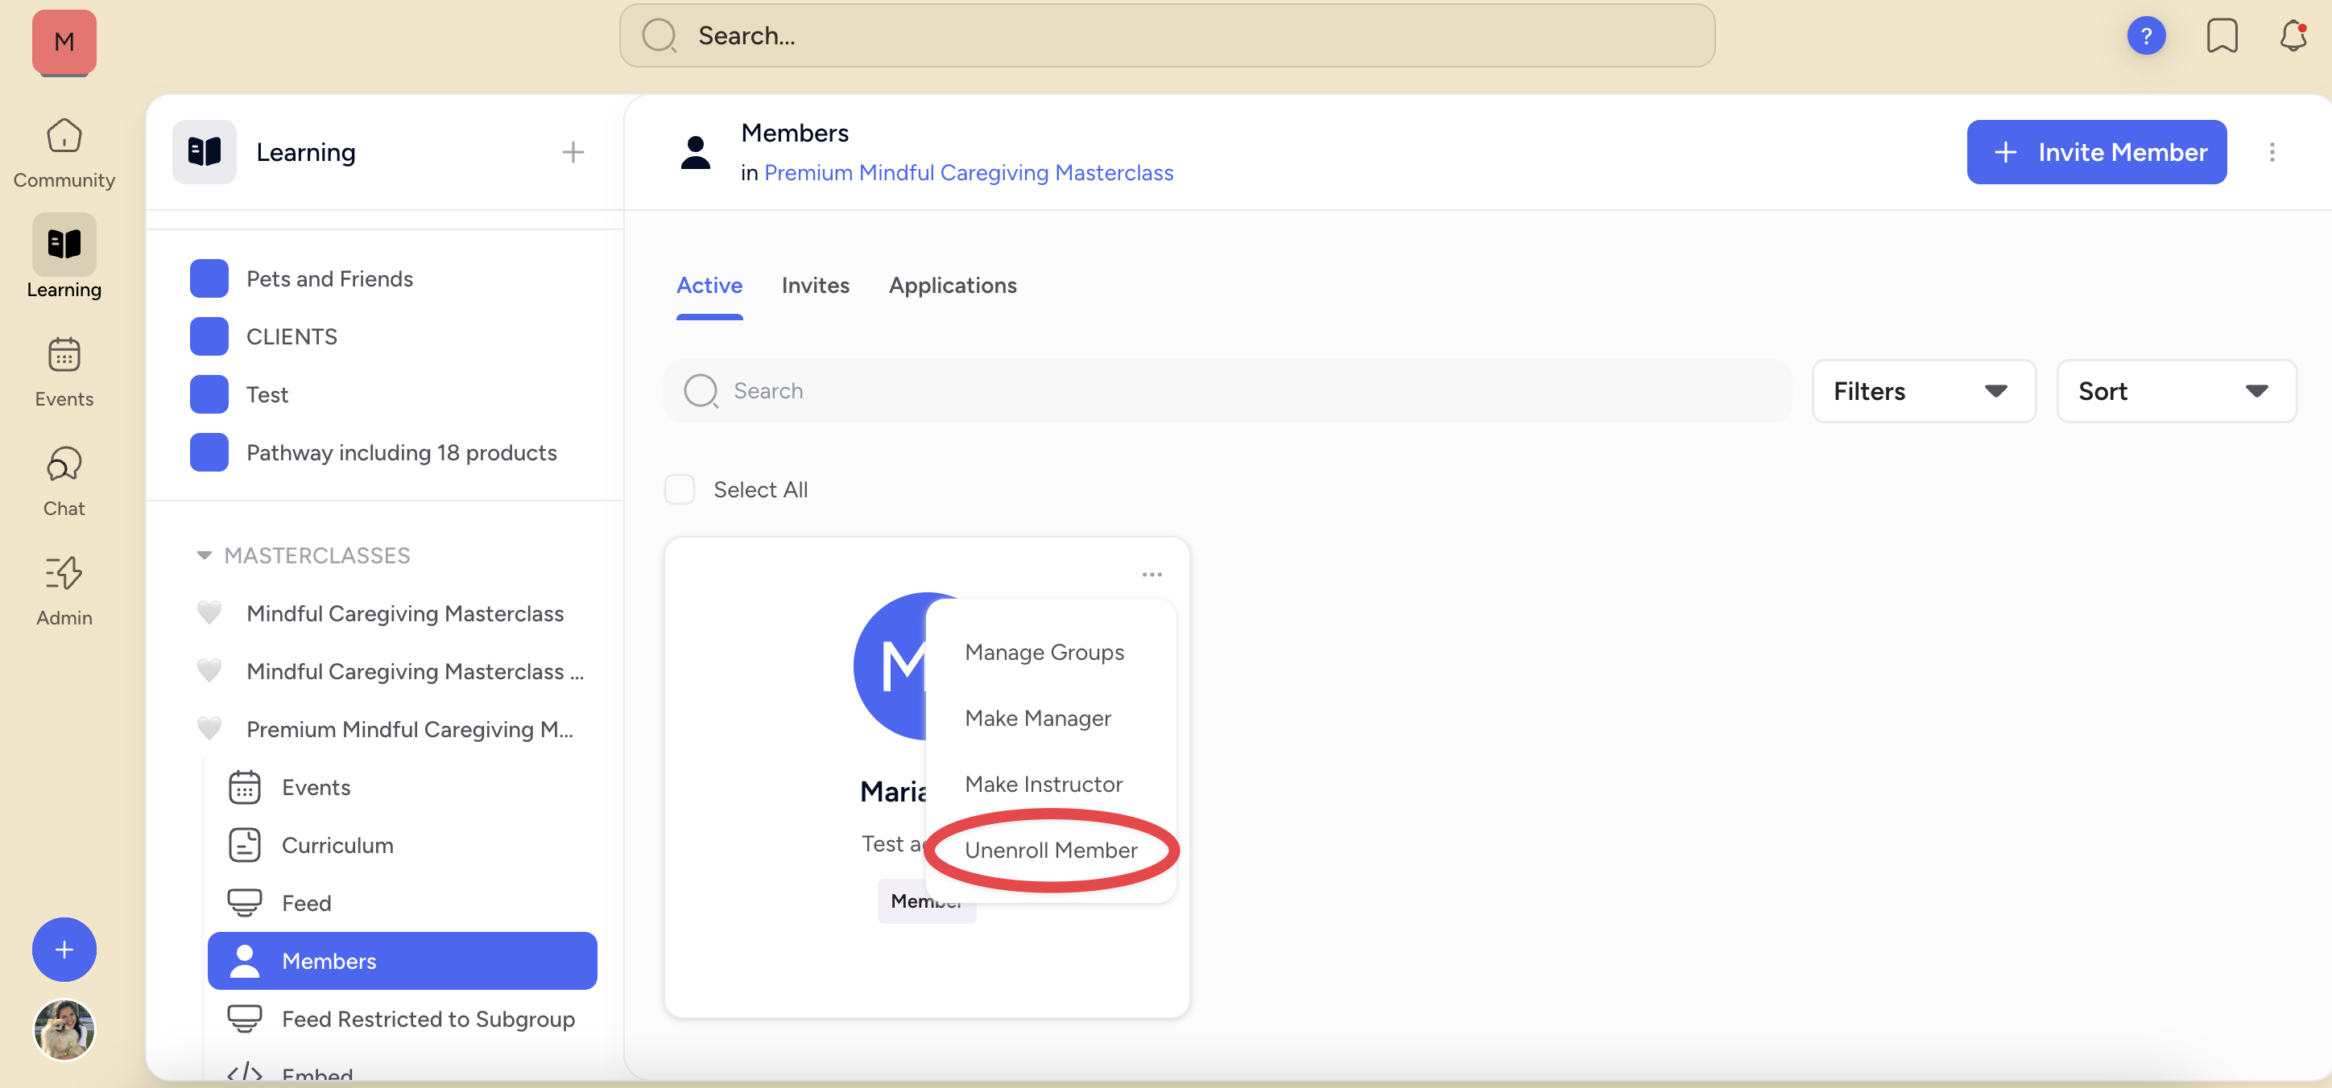Click the blue square icon for CLIENTS
Screen dimensions: 2332x1088
click(x=209, y=336)
